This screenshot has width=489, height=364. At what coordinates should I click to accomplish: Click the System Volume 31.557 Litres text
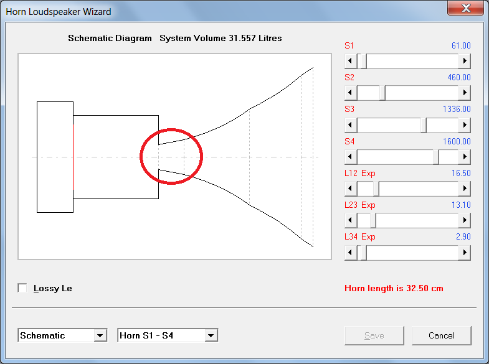[x=221, y=39]
